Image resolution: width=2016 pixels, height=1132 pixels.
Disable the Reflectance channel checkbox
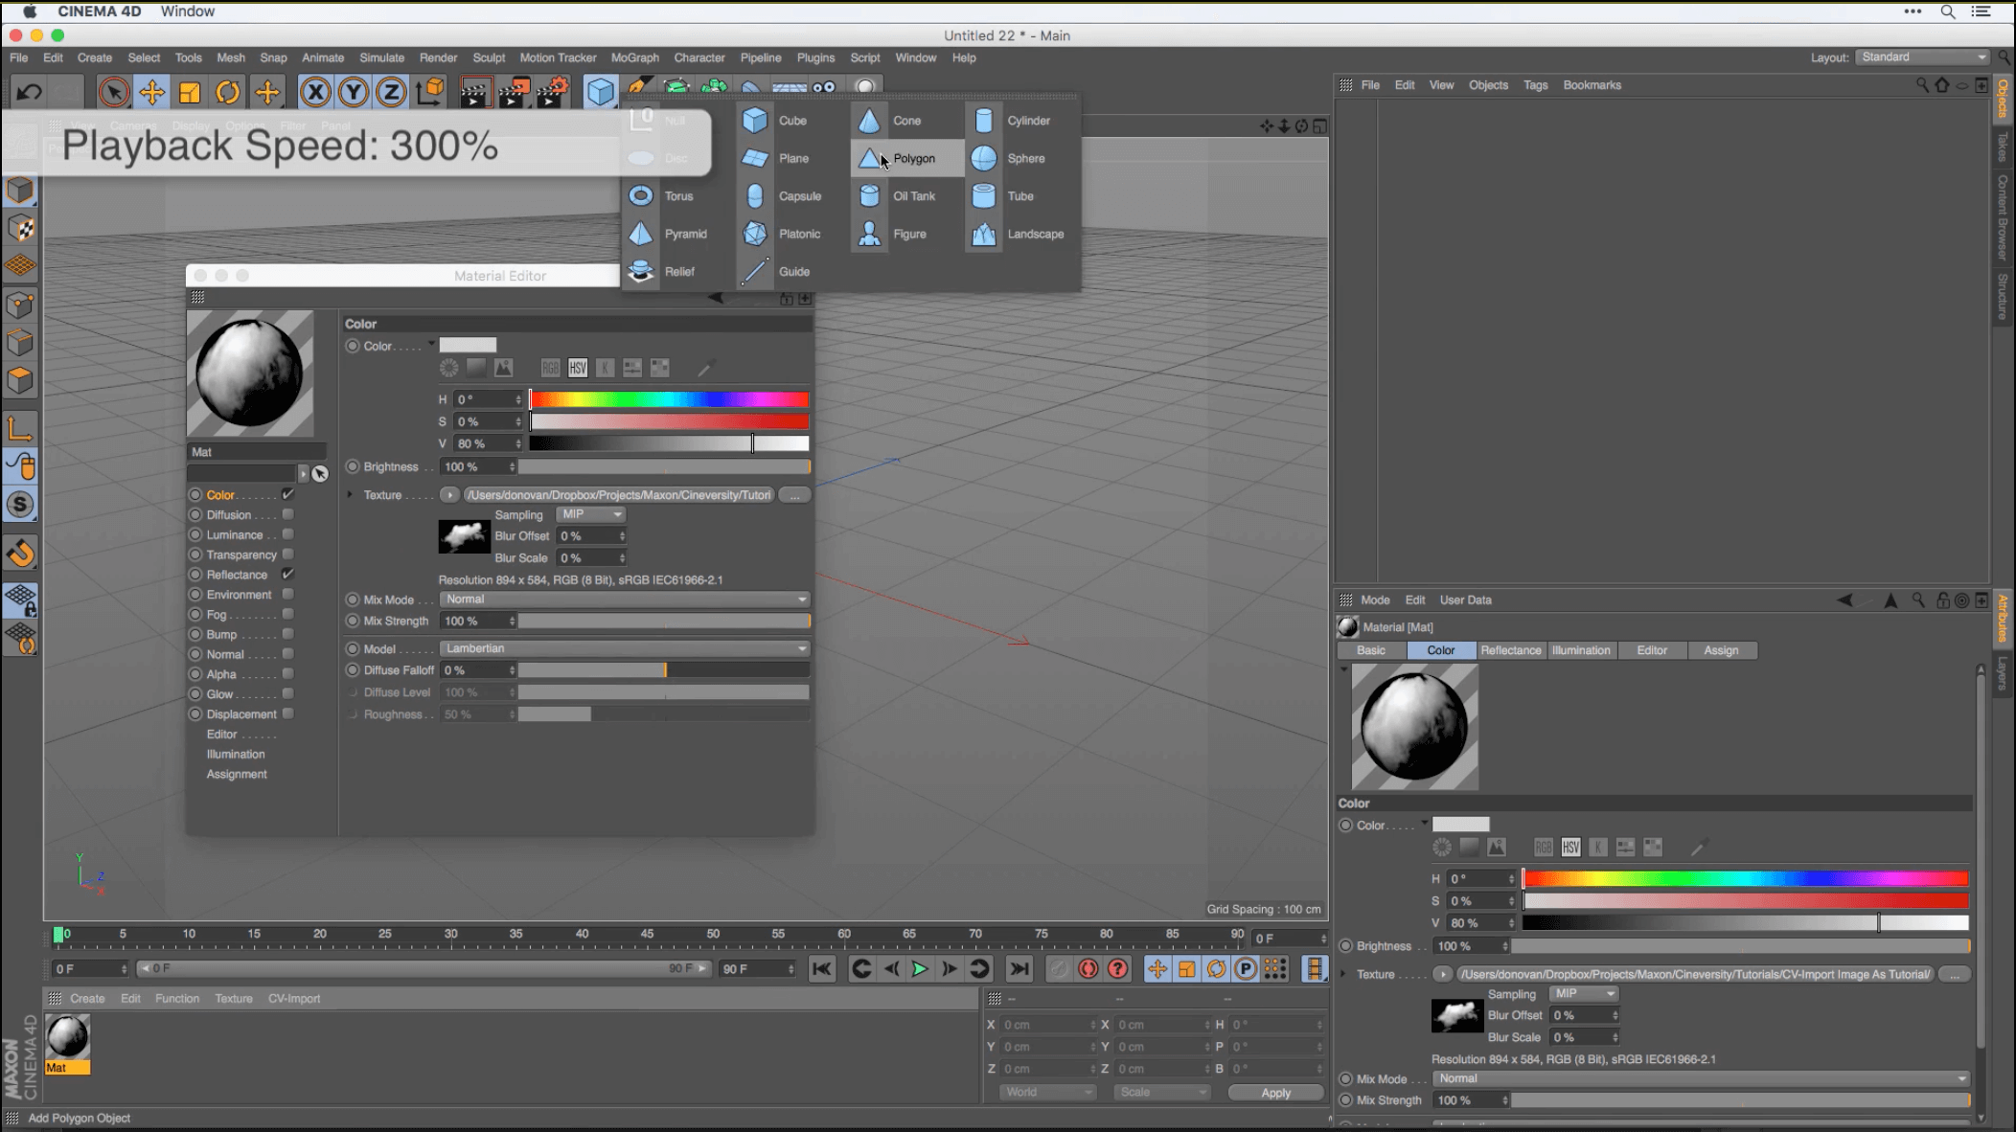coord(287,574)
